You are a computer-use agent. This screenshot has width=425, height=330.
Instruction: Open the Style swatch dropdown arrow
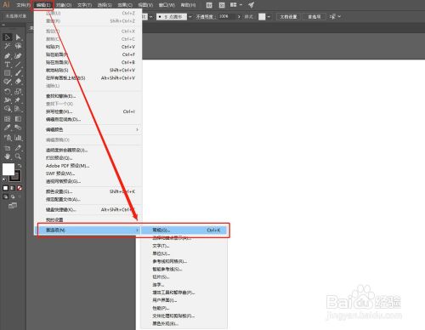[269, 17]
